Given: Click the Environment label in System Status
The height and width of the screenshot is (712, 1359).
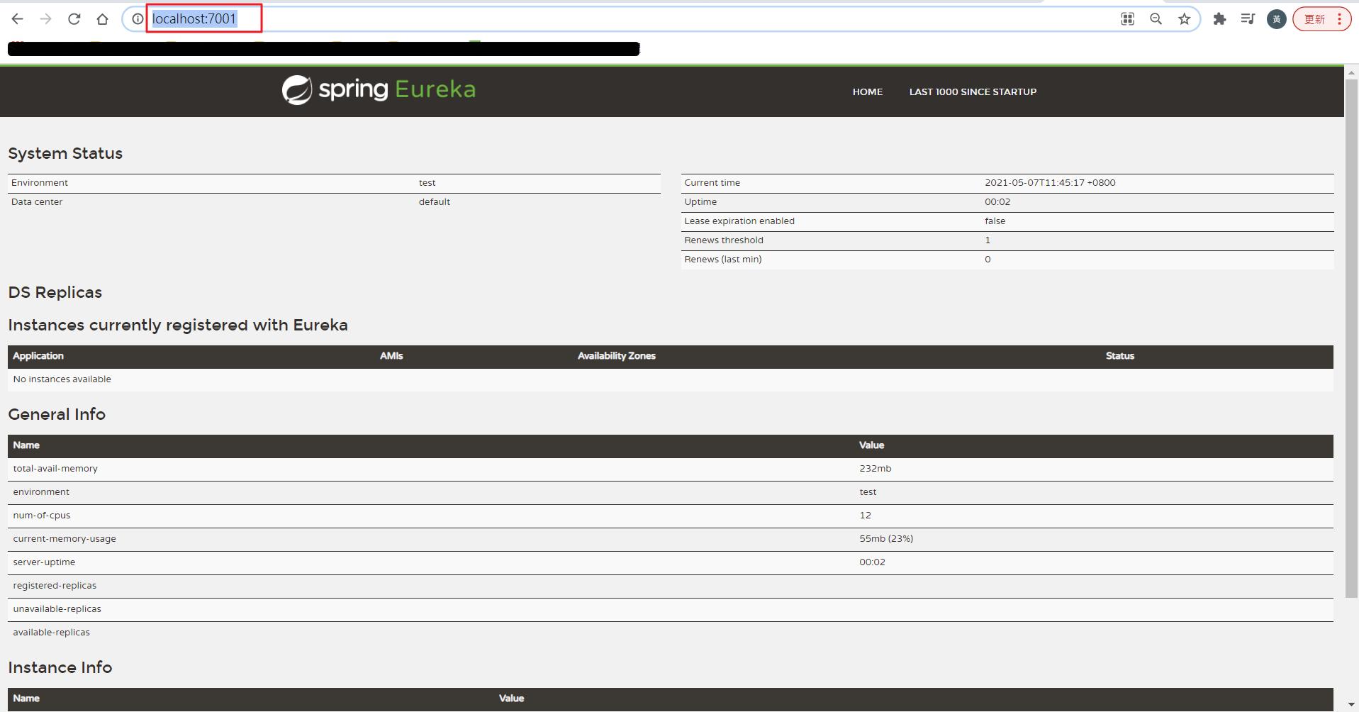Looking at the screenshot, I should (40, 182).
